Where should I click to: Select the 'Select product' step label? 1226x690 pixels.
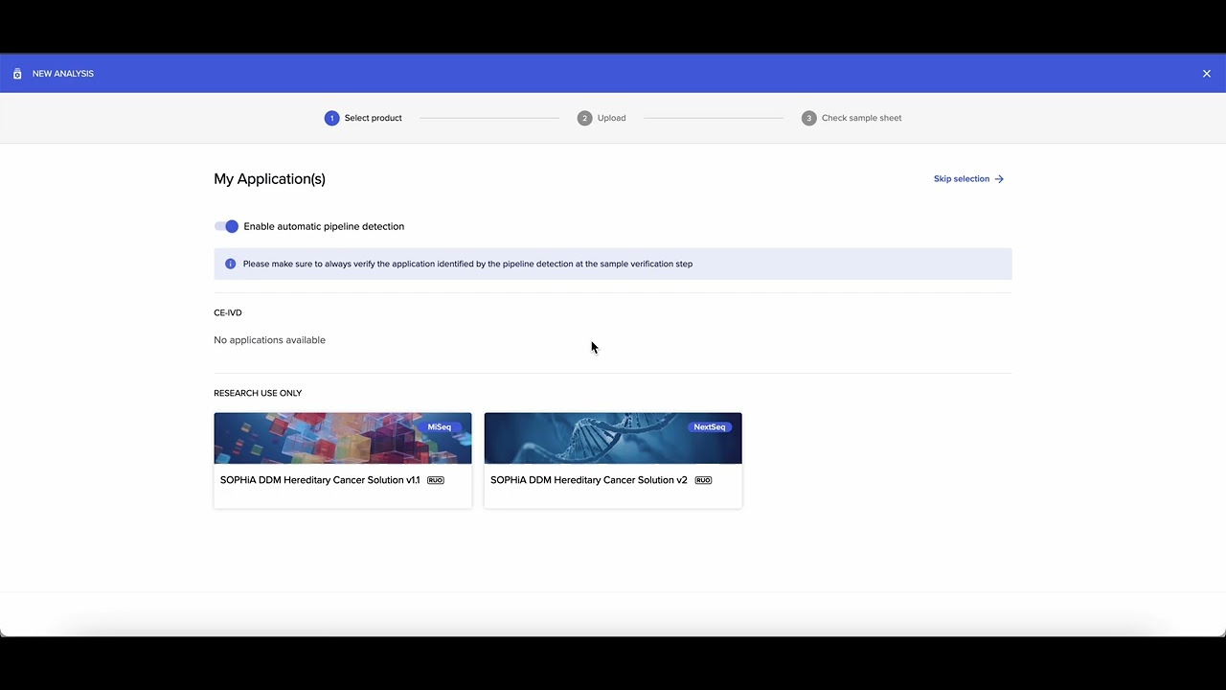(x=373, y=118)
